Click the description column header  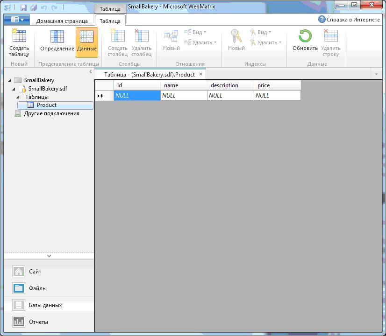coord(231,85)
